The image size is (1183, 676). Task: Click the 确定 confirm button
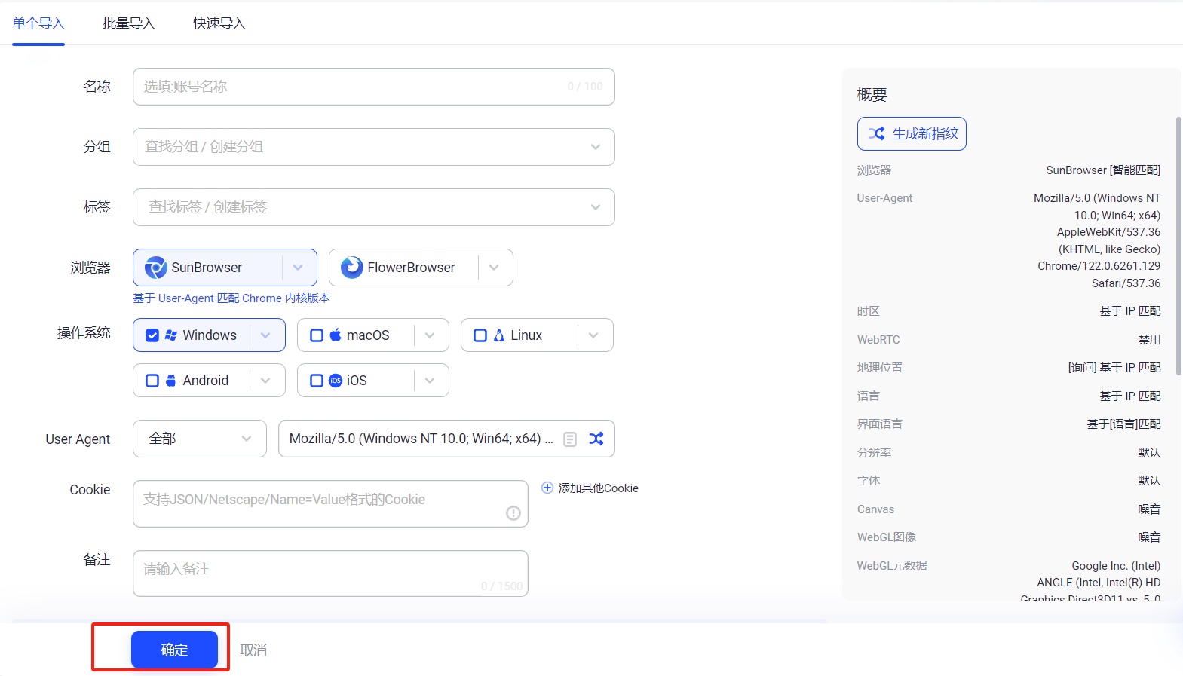pos(174,650)
